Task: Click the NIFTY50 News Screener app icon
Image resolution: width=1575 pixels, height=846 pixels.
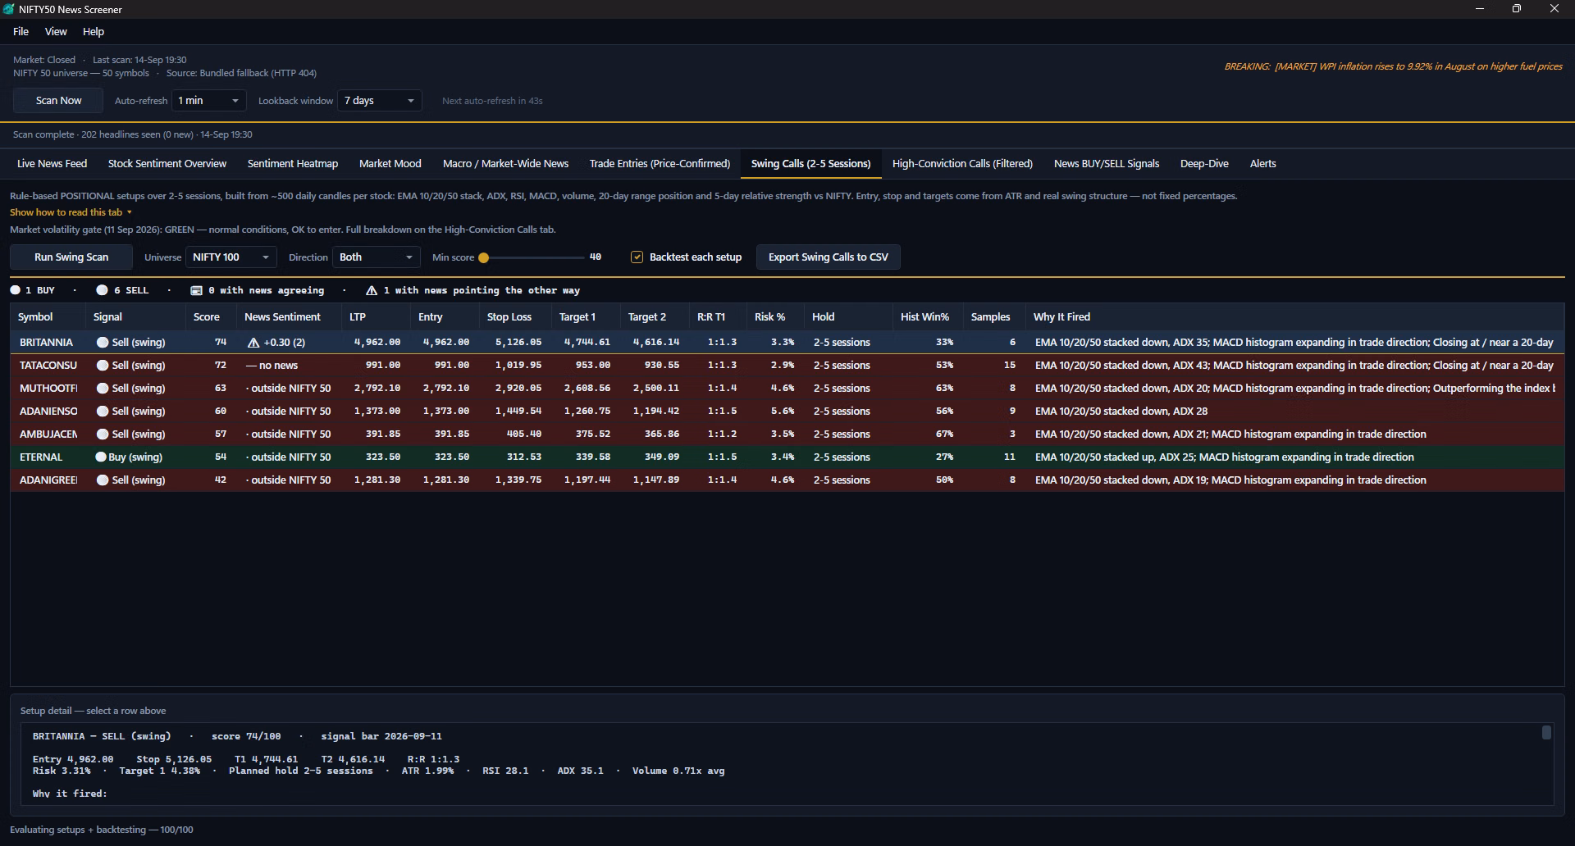Action: 9,9
